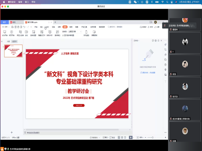Click 从头开始 slideshow-from-beginning icon

pyautogui.click(x=5, y=32)
